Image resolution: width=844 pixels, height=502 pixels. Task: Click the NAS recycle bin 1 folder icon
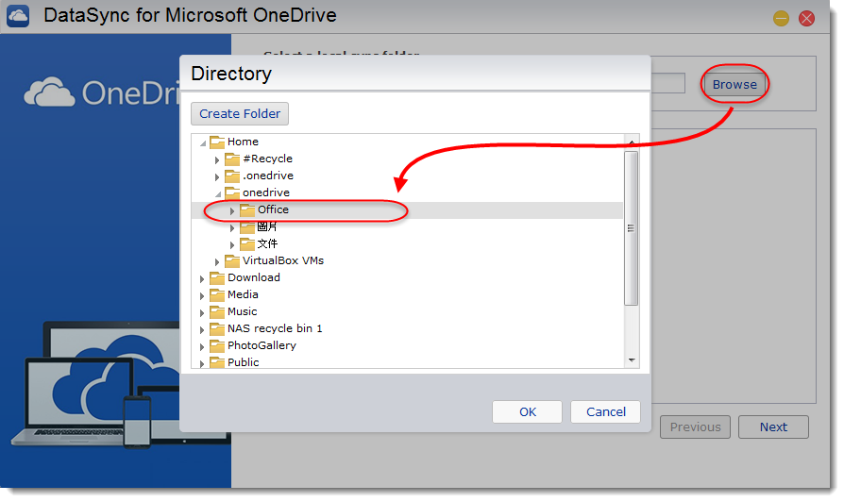click(x=217, y=328)
